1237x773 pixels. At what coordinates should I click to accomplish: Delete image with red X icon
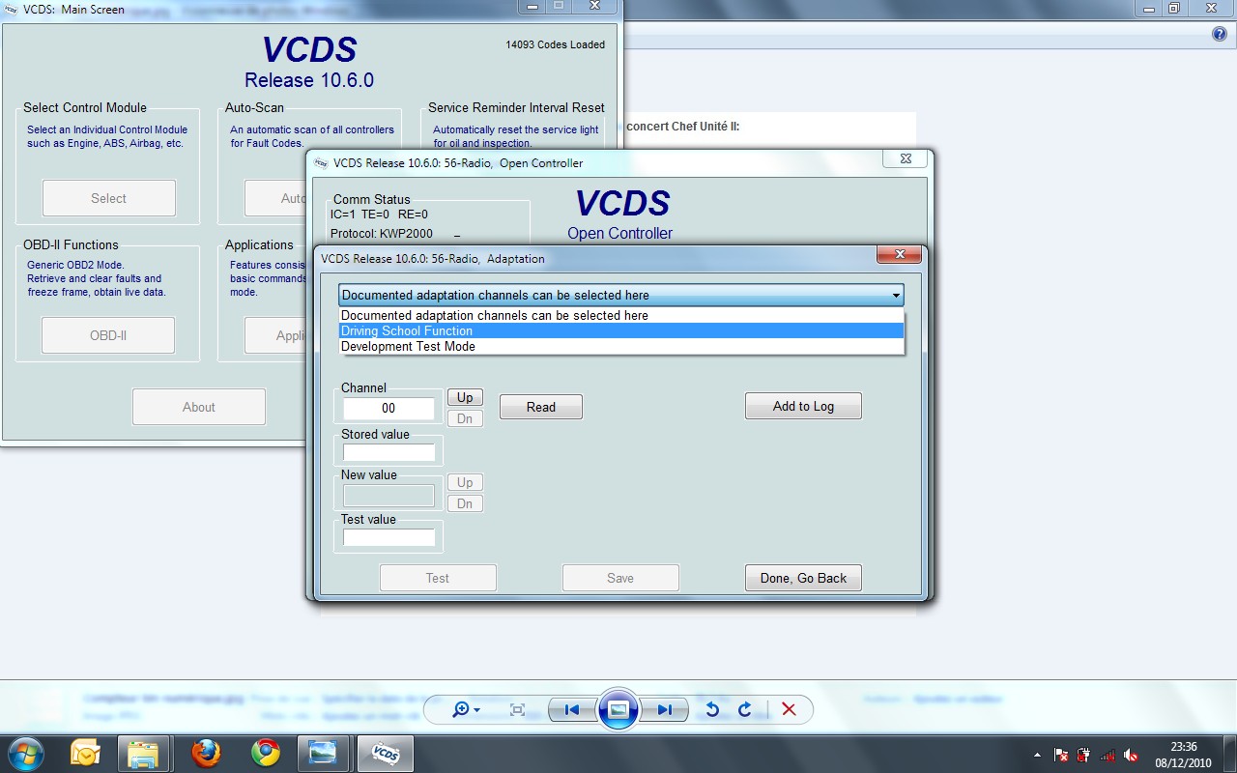[x=789, y=710]
